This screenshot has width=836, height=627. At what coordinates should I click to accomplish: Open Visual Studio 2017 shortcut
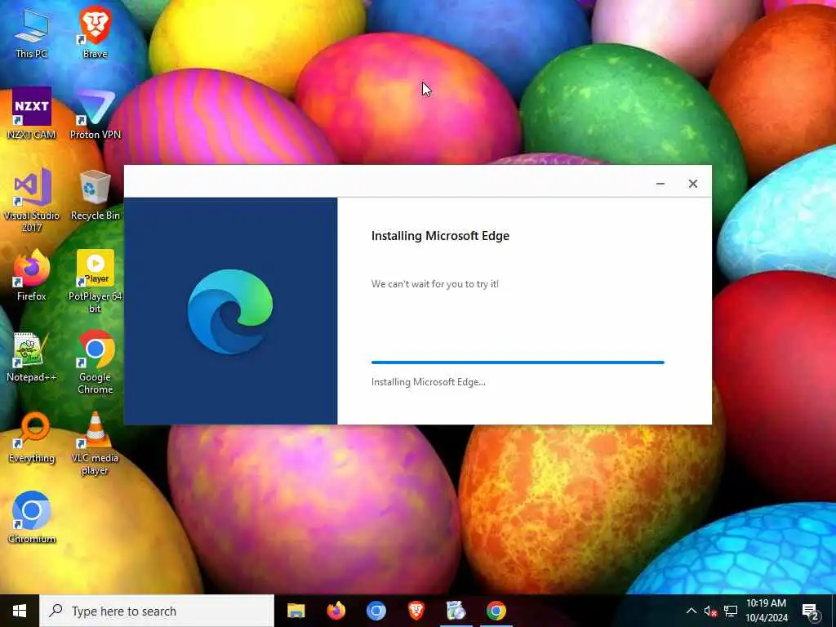pos(32,200)
